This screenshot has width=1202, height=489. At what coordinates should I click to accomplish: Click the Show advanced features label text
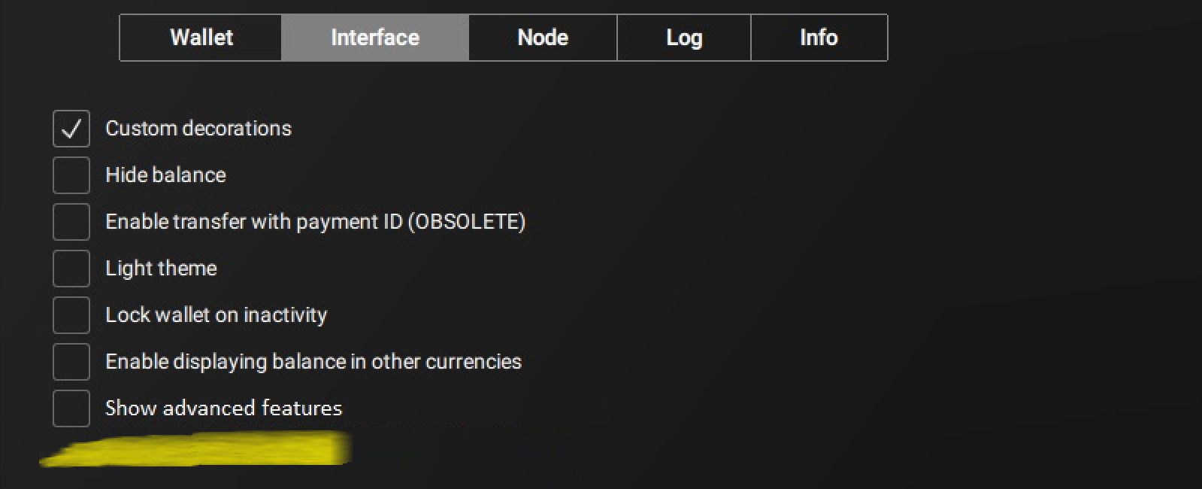223,408
